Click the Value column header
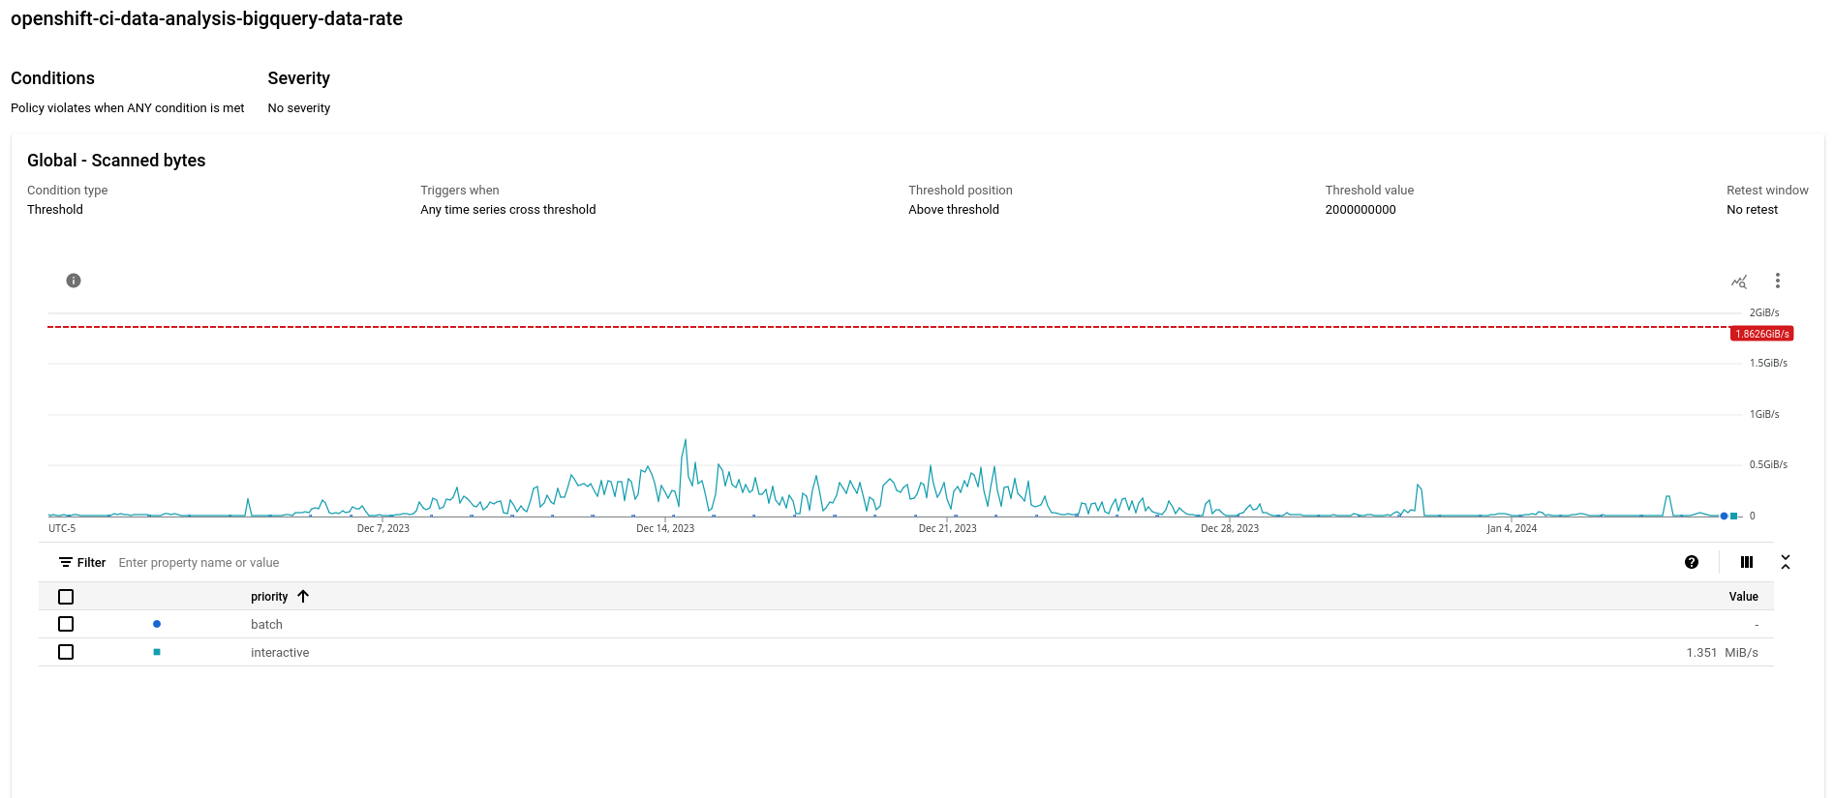The height and width of the screenshot is (798, 1834). 1743,597
